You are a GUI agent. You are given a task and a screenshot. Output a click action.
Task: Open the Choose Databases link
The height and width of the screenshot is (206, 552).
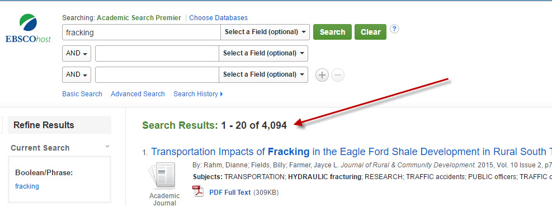pyautogui.click(x=218, y=17)
